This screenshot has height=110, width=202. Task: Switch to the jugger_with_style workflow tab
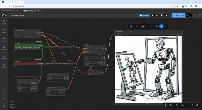(29, 11)
